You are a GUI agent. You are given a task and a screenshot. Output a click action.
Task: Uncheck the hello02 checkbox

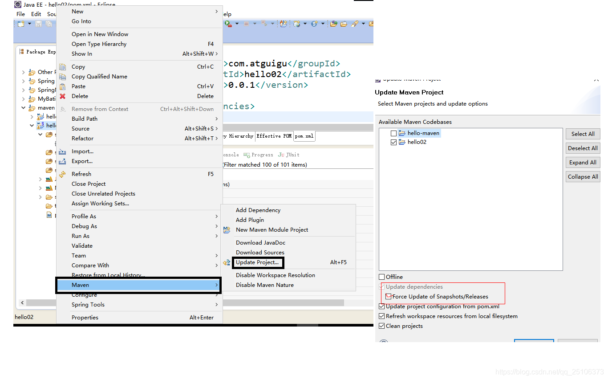393,142
